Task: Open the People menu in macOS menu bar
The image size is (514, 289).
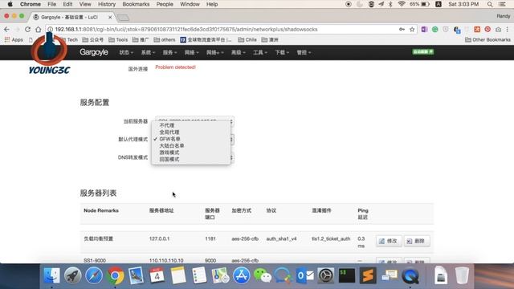Action: point(165,4)
